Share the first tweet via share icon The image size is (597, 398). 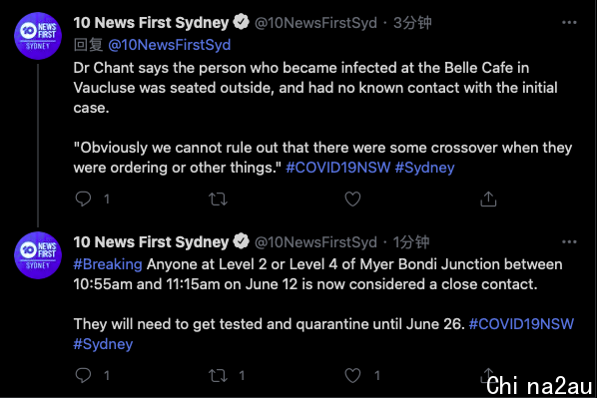[x=488, y=199]
